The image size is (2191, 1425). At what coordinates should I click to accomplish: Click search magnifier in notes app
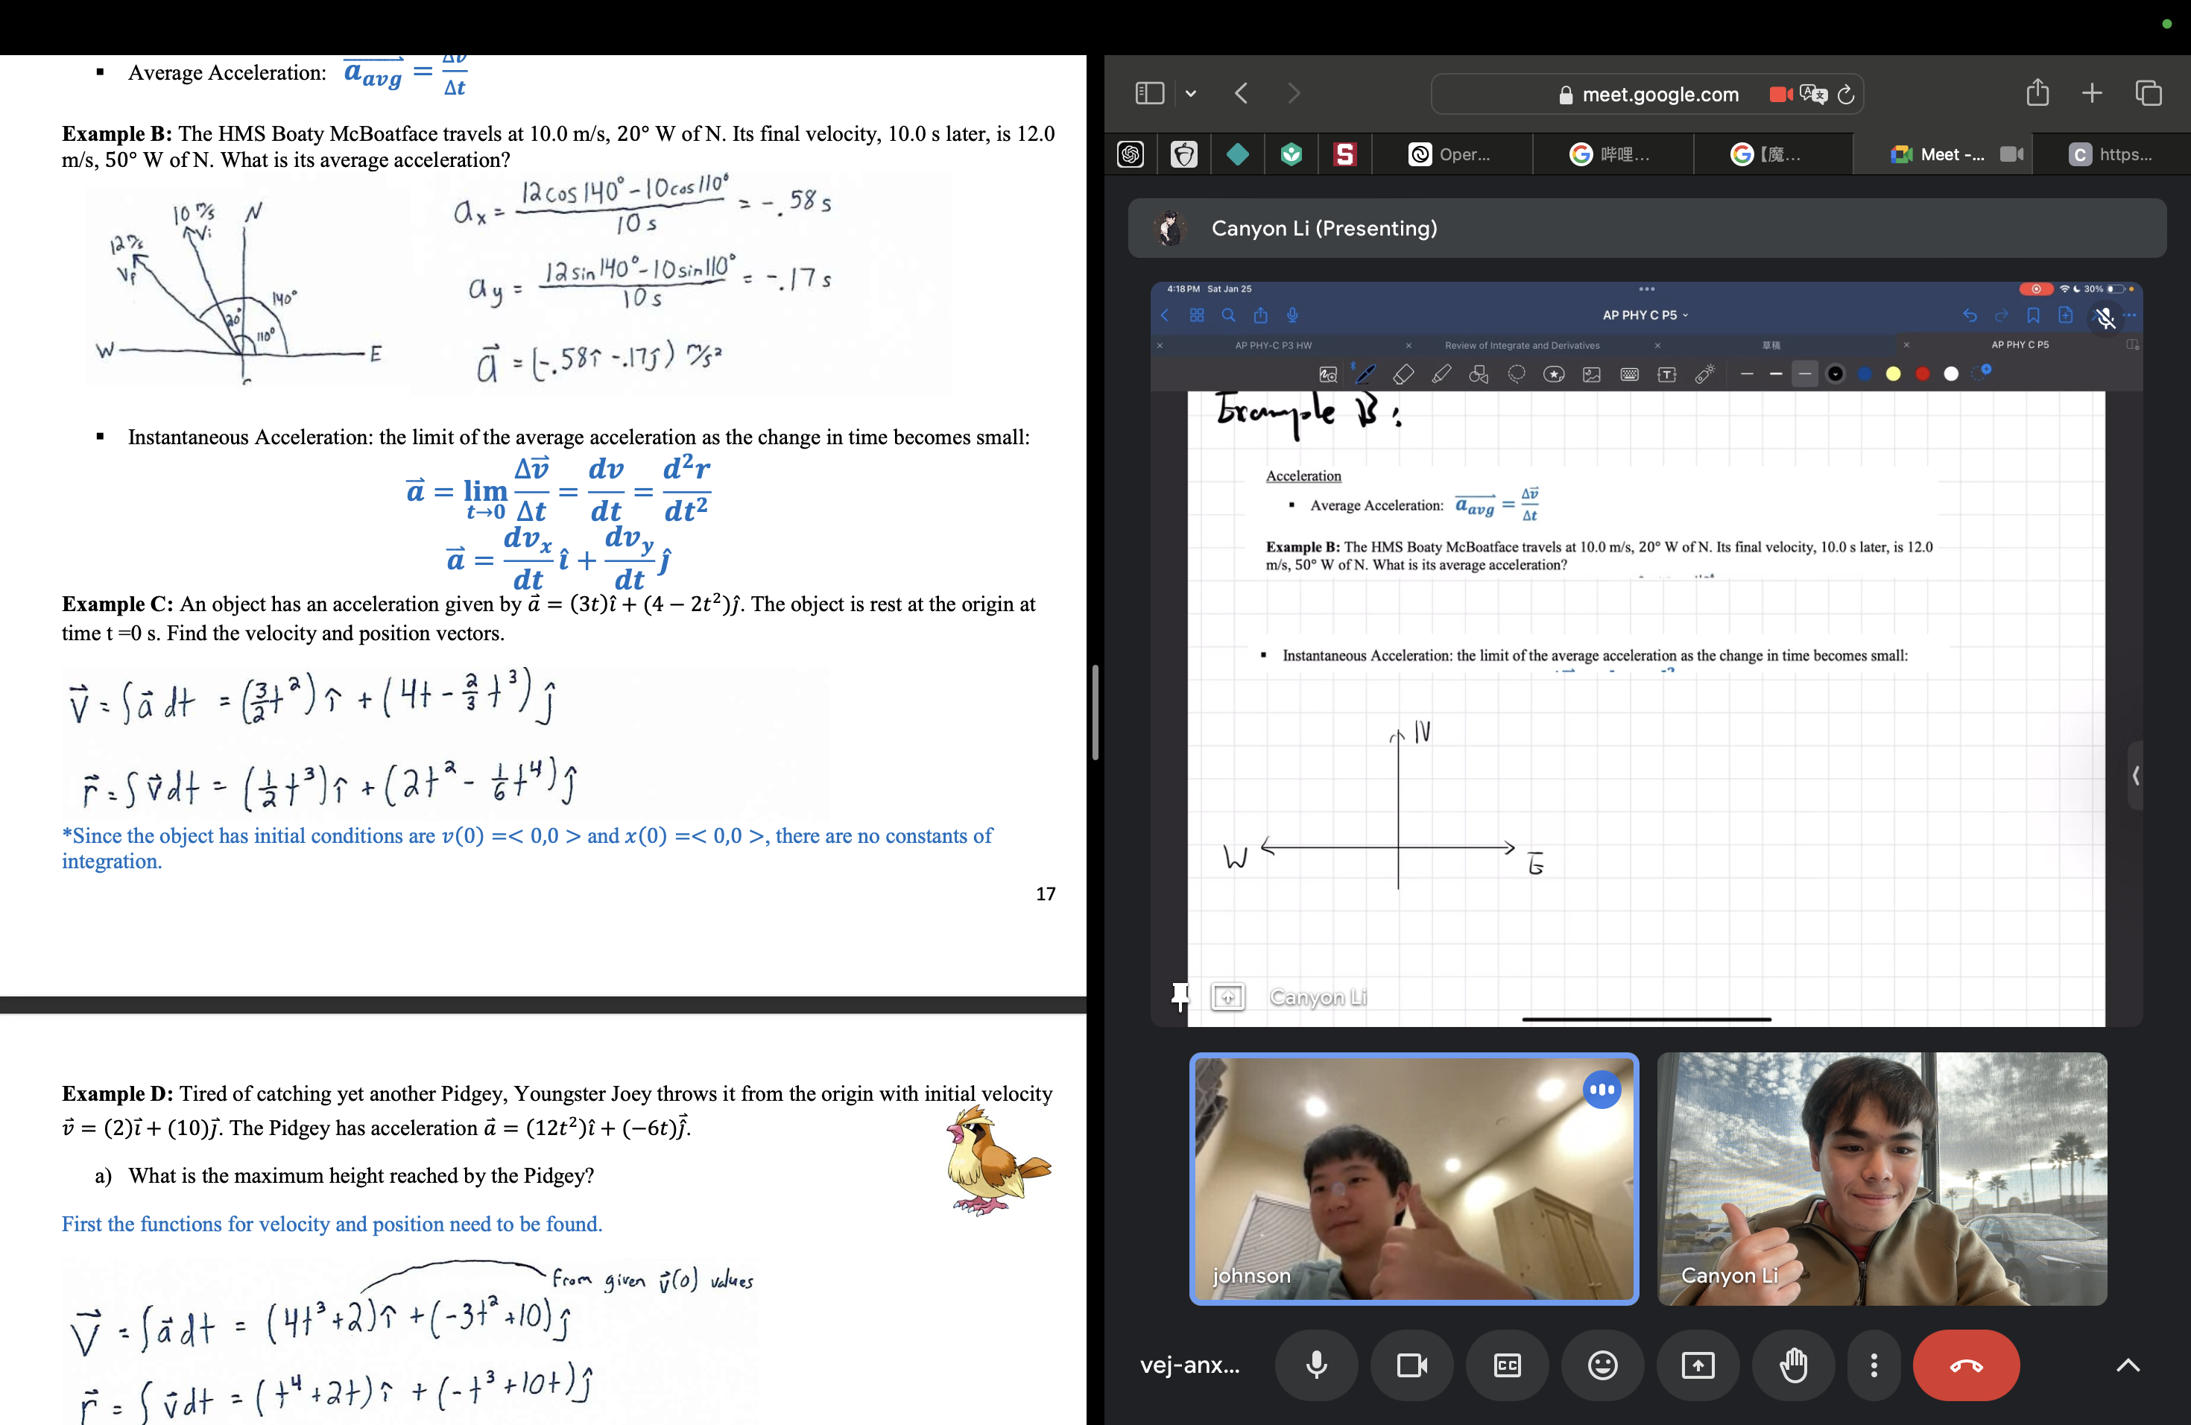(x=1228, y=316)
